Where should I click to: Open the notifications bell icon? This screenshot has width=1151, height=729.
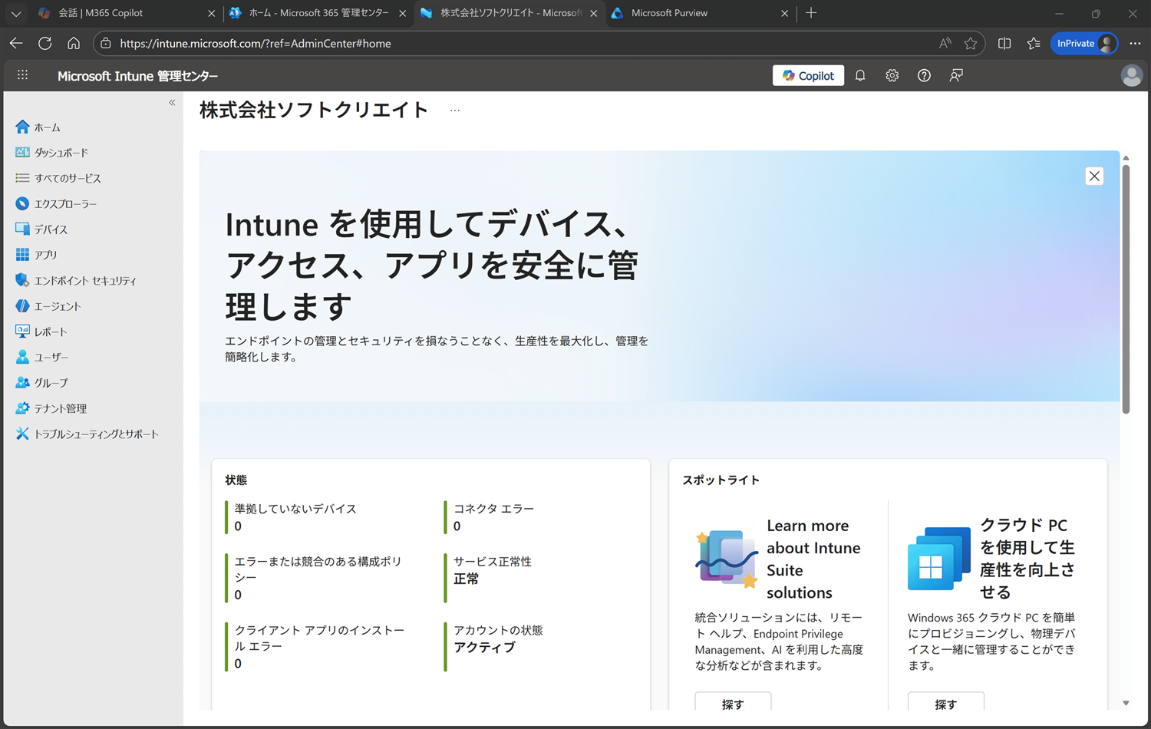pyautogui.click(x=860, y=75)
